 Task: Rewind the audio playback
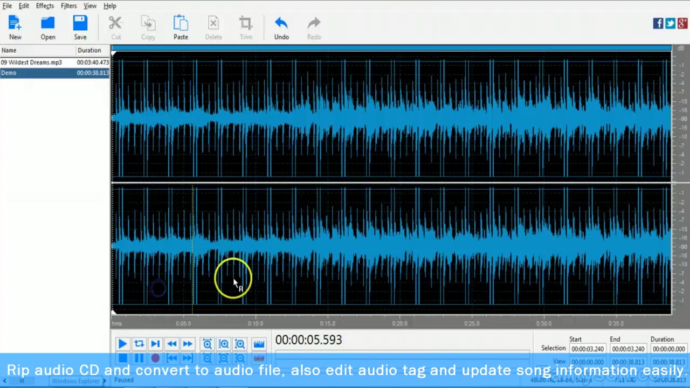tap(171, 344)
